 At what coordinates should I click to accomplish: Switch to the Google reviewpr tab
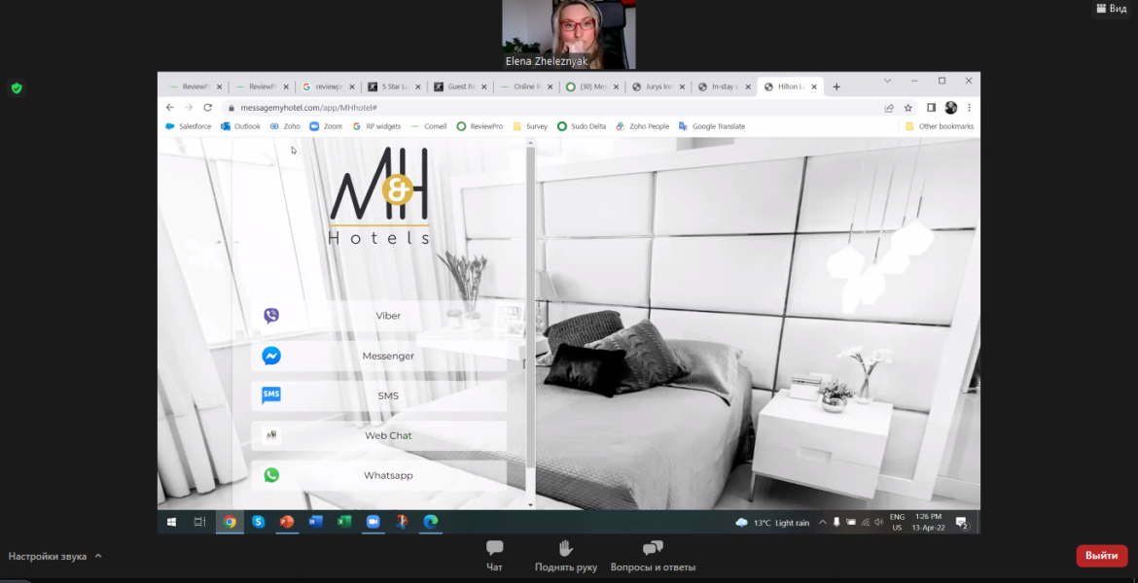click(x=328, y=87)
